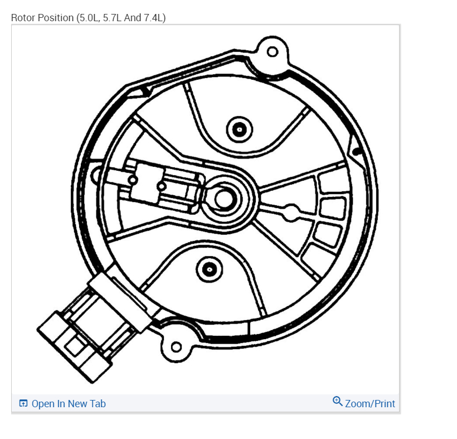Click the second small hole on rotor arm
Viewport: 457px width, 439px height.
(x=162, y=186)
